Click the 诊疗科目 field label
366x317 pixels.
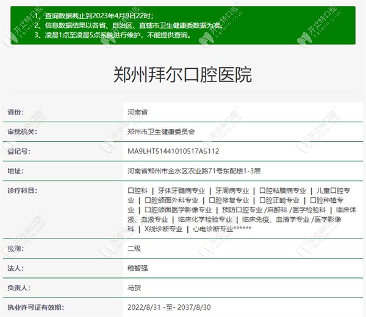coord(22,190)
